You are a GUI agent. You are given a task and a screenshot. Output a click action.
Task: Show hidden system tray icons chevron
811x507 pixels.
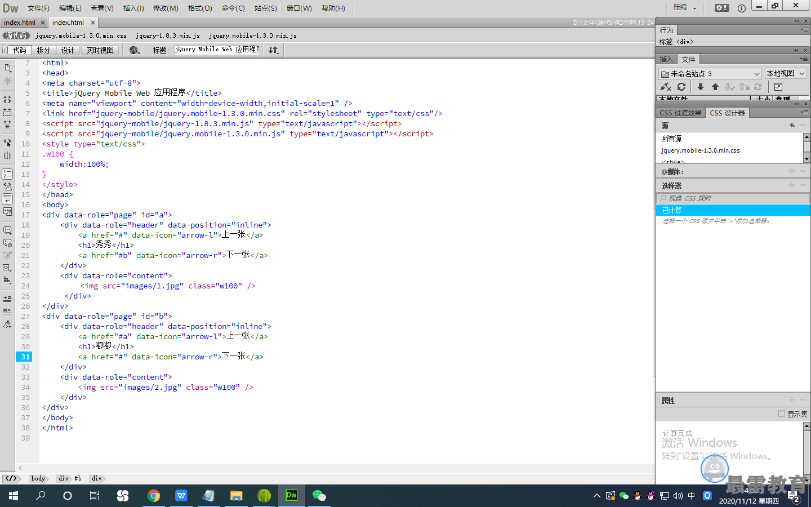coord(597,496)
